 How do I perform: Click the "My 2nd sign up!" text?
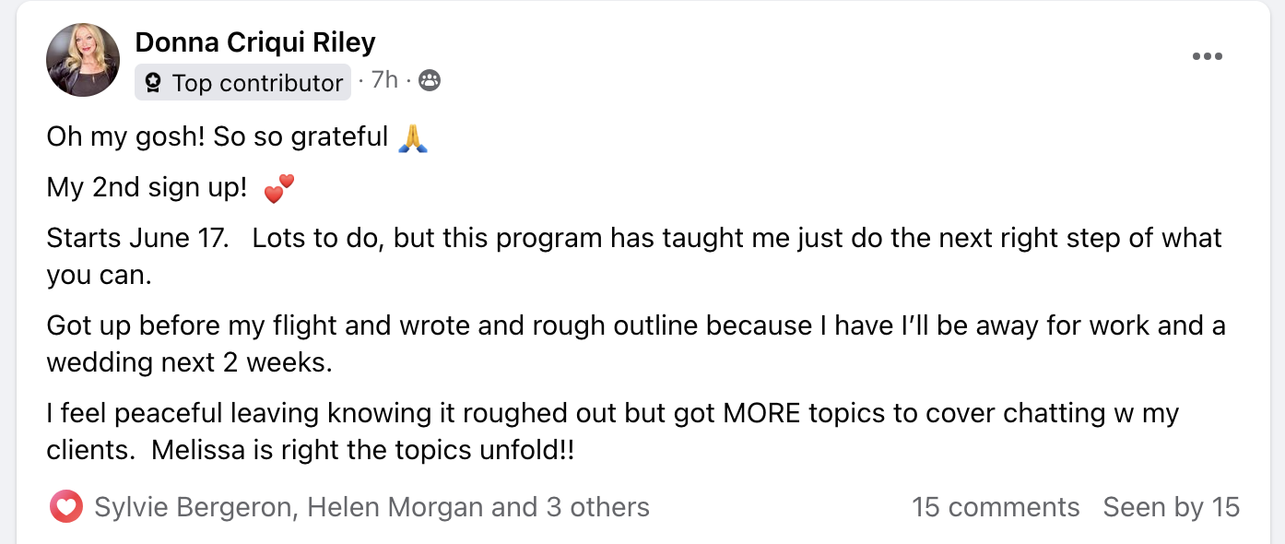coord(147,188)
